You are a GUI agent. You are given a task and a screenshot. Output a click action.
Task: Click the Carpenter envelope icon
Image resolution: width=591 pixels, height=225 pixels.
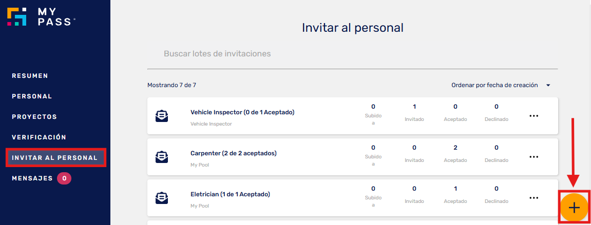[162, 157]
